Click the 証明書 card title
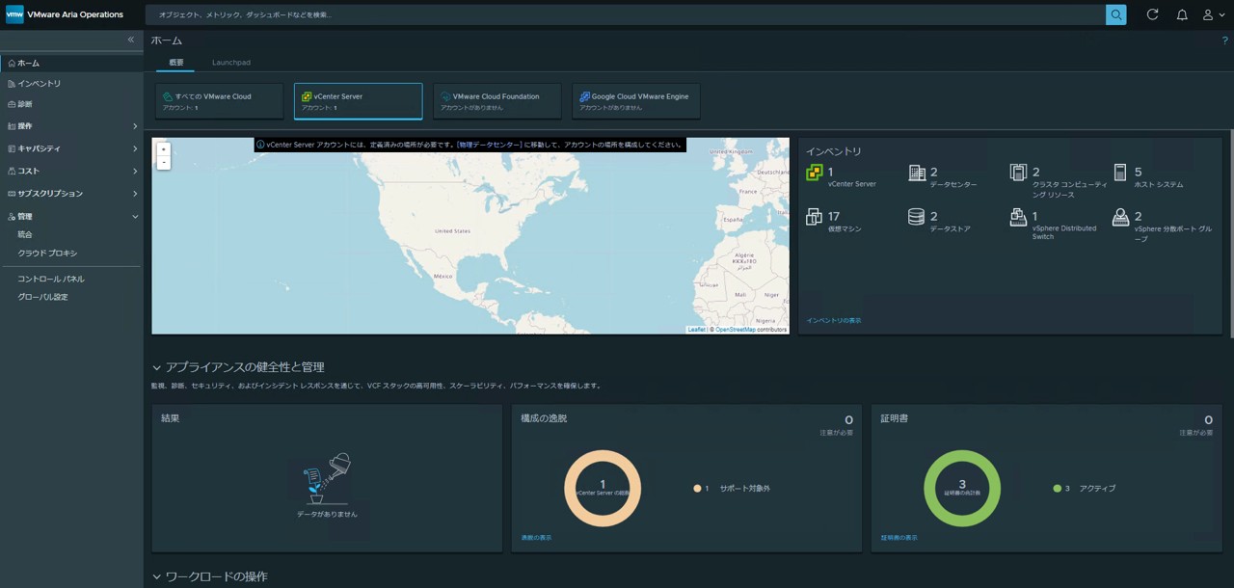 pos(894,418)
